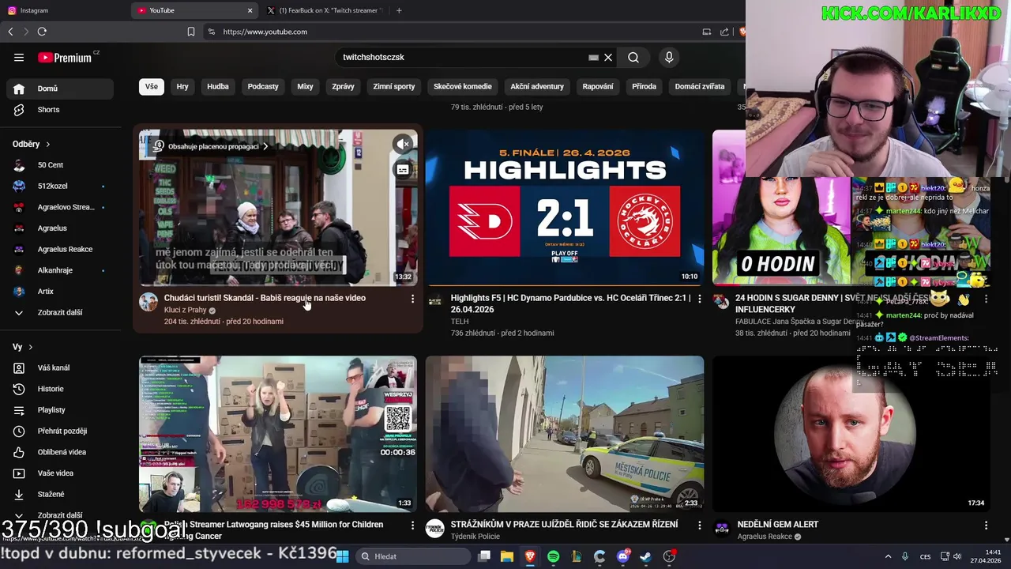Open the YouTube hamburger guide menu
The image size is (1011, 569).
coord(19,57)
